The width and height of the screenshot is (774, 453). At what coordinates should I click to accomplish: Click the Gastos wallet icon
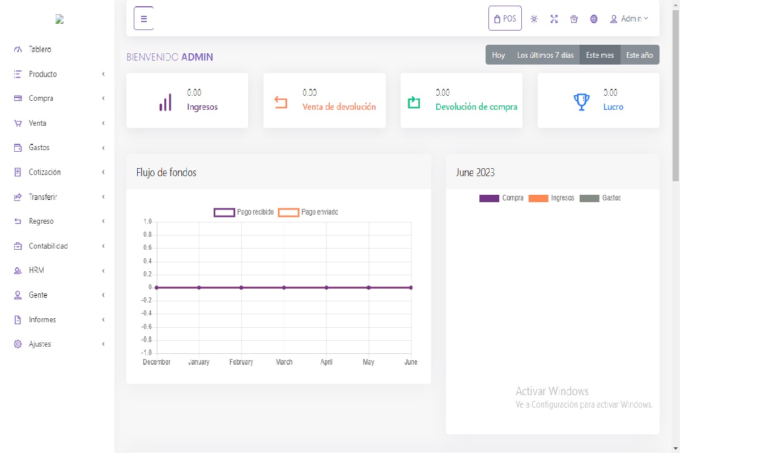pyautogui.click(x=18, y=148)
